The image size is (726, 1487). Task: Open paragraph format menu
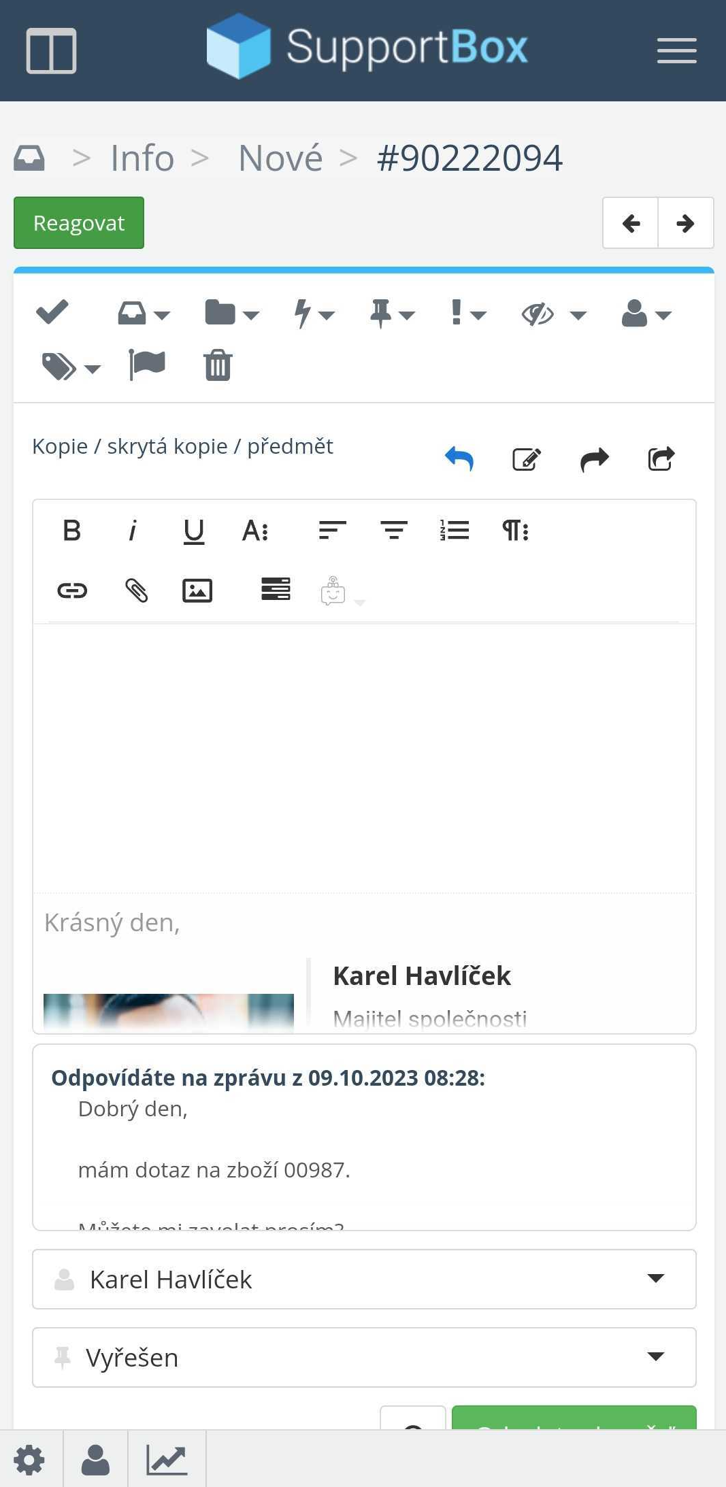[x=516, y=530]
